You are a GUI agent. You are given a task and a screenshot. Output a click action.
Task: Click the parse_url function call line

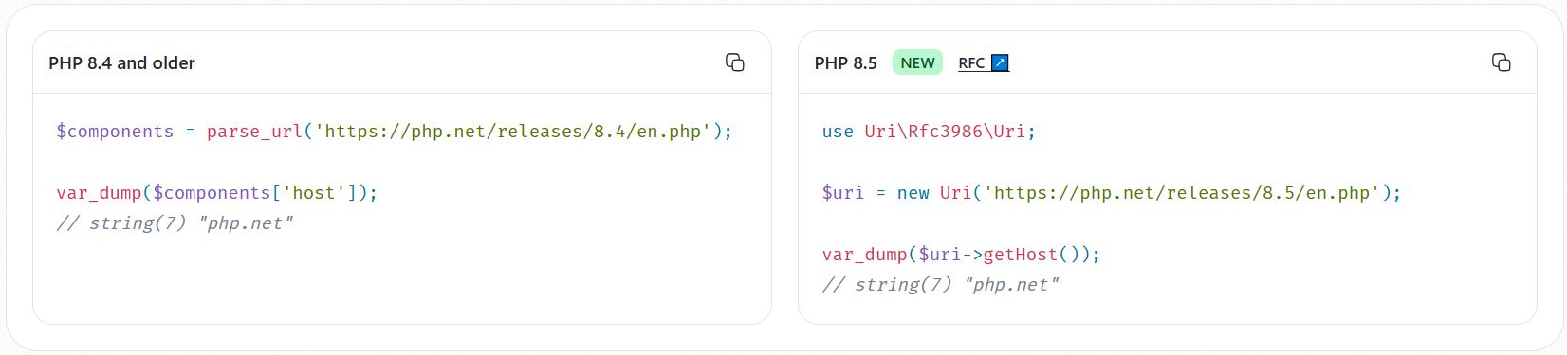(x=395, y=132)
